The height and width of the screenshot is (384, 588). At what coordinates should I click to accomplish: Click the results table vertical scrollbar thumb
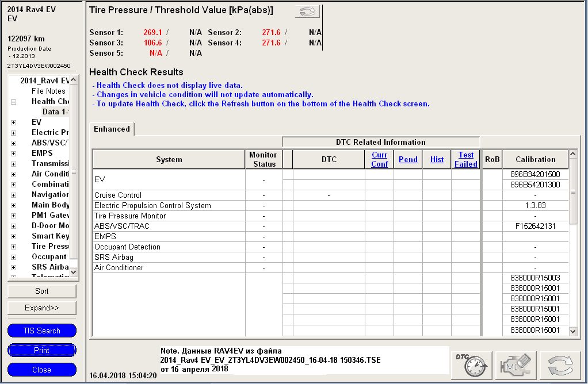pyautogui.click(x=572, y=193)
